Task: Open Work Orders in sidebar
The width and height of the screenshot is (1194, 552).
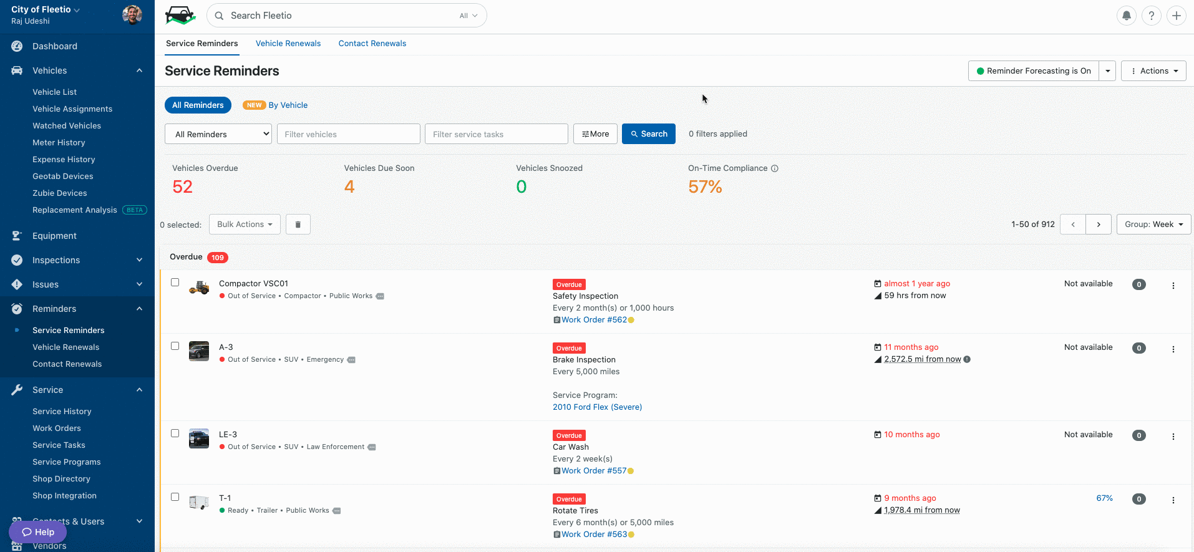Action: click(x=57, y=429)
